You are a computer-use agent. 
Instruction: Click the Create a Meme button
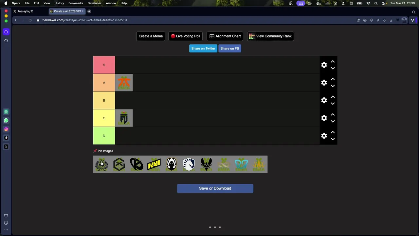pyautogui.click(x=151, y=36)
